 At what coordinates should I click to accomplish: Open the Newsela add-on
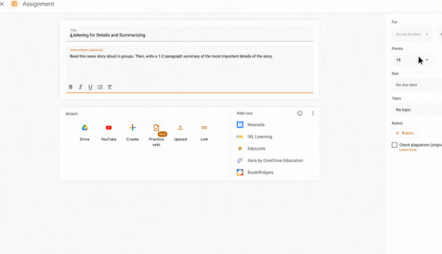(251, 125)
